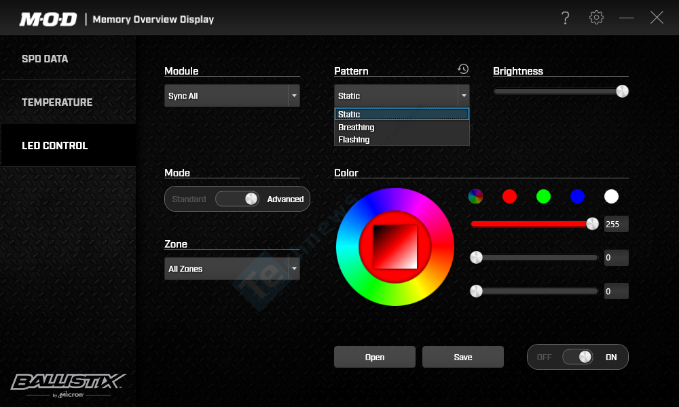Select the red color preset
This screenshot has width=679, height=407.
point(510,196)
